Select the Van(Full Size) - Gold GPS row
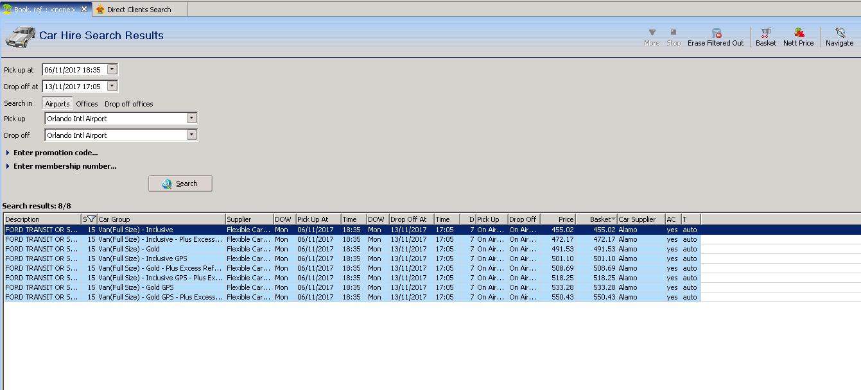The width and height of the screenshot is (861, 390). pos(352,287)
